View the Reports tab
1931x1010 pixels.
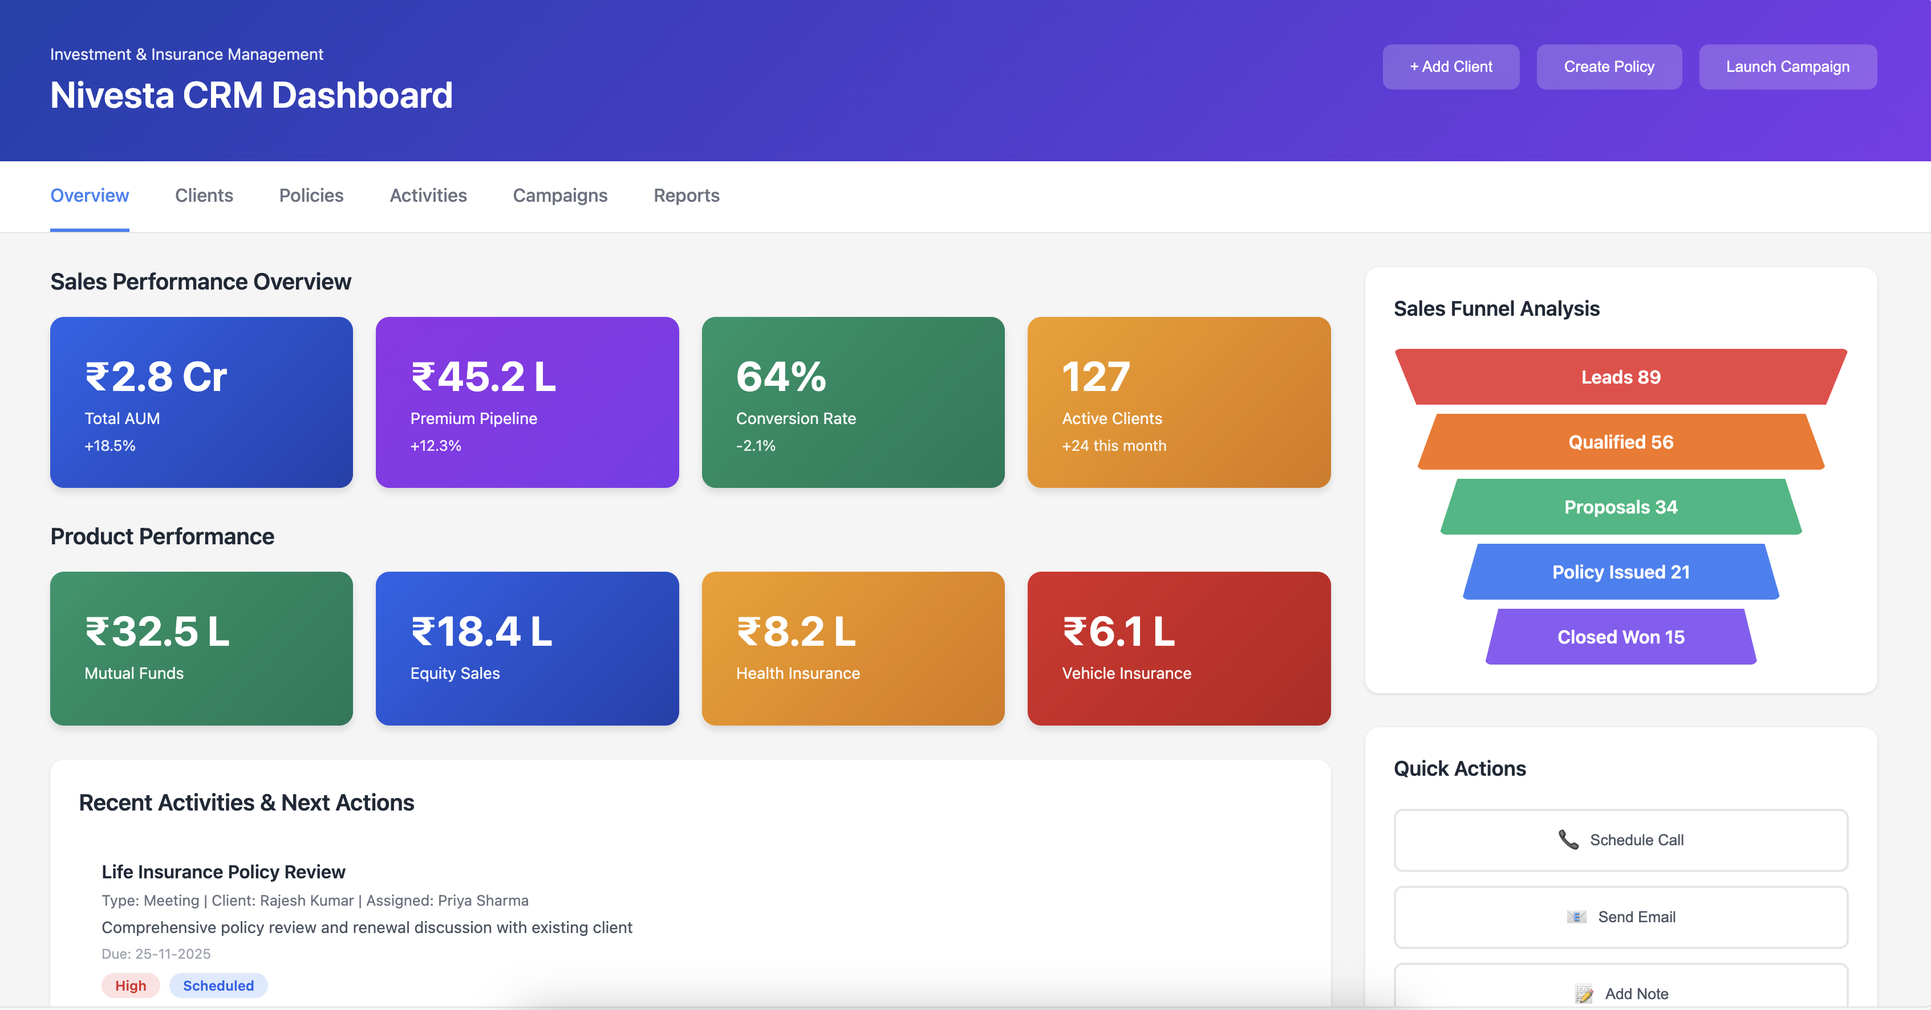point(686,196)
